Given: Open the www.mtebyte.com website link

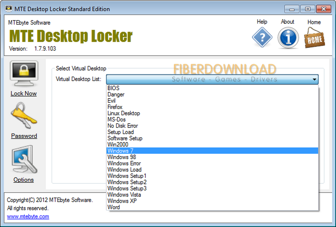Looking at the screenshot, I should (x=28, y=216).
